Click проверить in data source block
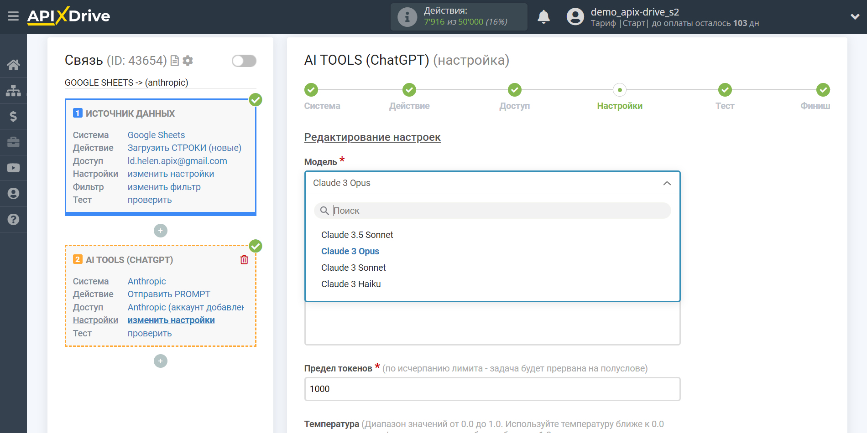Viewport: 867px width, 433px height. pyautogui.click(x=149, y=200)
